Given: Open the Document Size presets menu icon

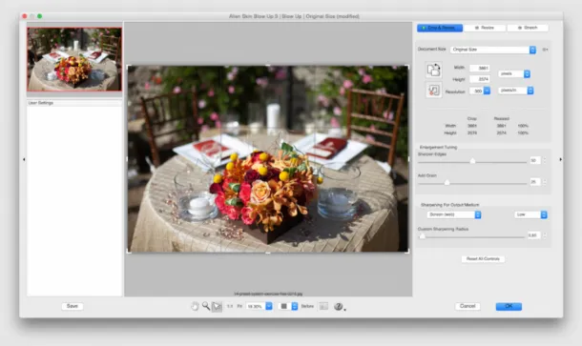Looking at the screenshot, I should tap(545, 50).
